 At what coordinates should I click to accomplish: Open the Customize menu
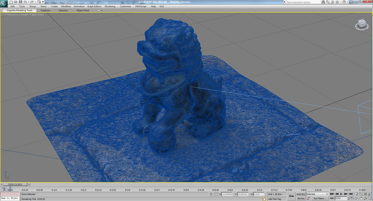coord(126,6)
